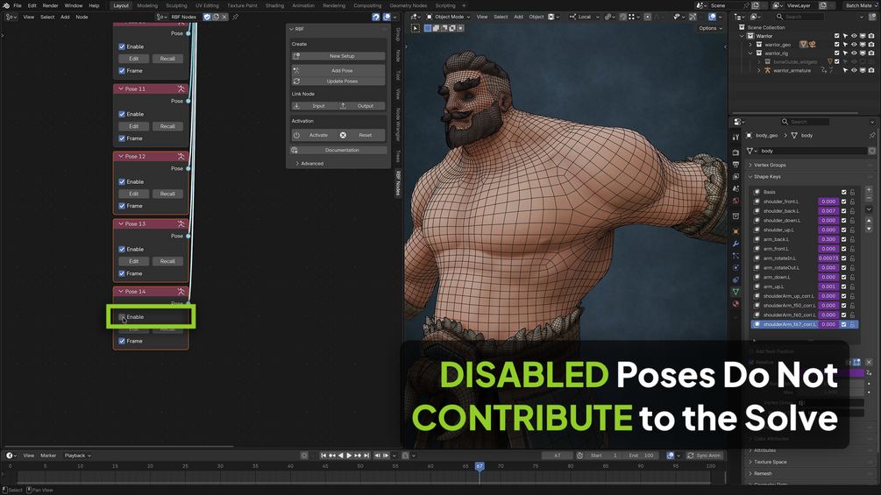881x495 pixels.
Task: Open the Object properties tab icon
Action: 735,231
